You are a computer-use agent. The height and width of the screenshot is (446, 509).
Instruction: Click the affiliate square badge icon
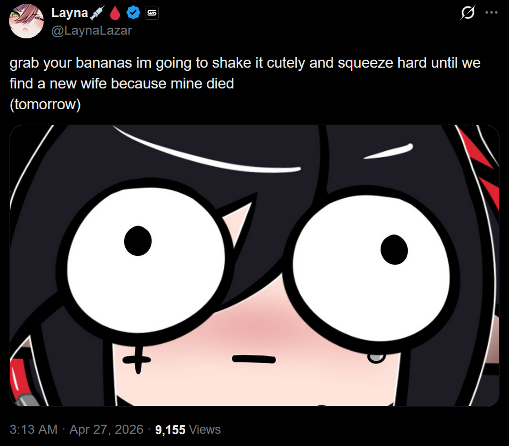click(152, 13)
